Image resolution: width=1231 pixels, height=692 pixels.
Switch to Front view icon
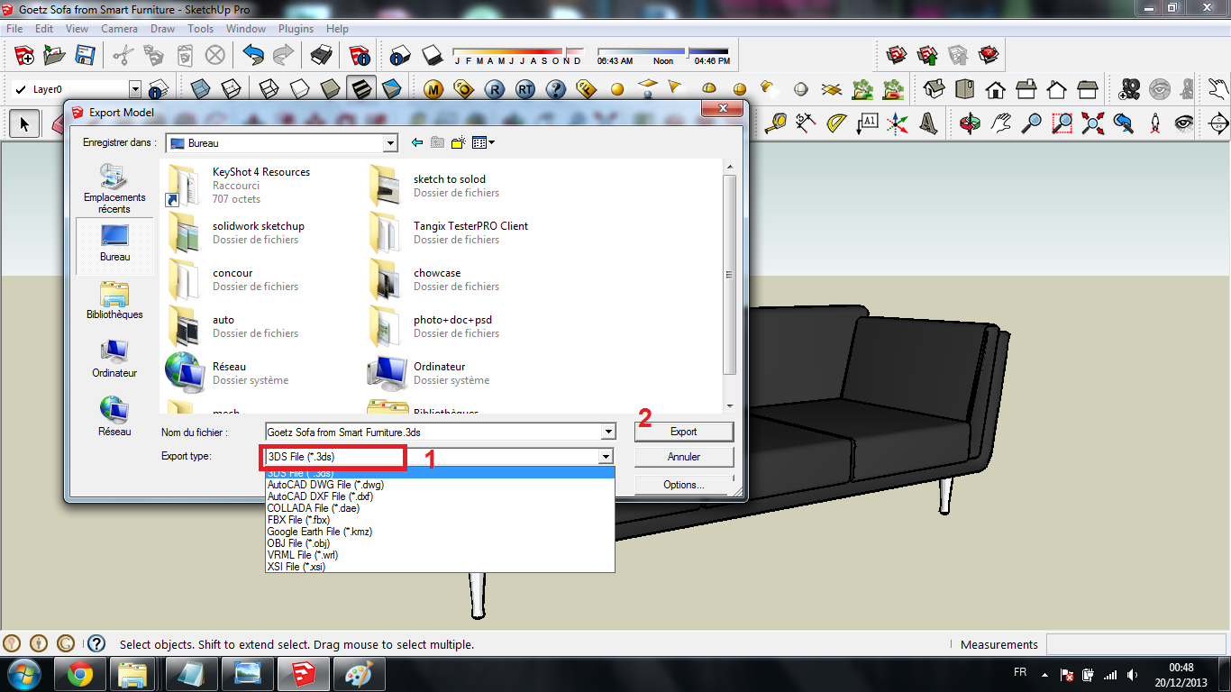click(x=996, y=89)
